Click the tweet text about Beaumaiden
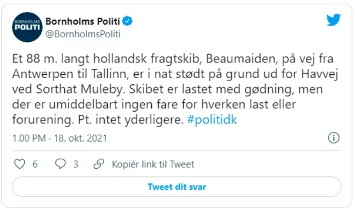Viewport: 355px width, 210px height. [175, 89]
